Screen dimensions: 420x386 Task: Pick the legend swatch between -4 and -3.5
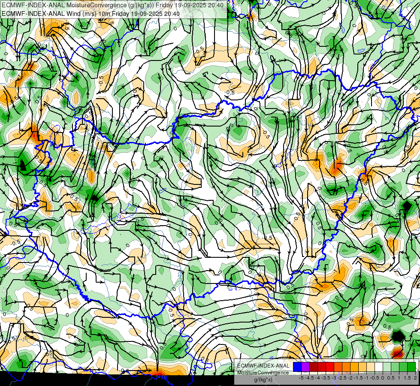322,367
